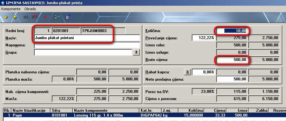
Task: Click the percent button beside Rabat kupcu
Action: coord(187,72)
